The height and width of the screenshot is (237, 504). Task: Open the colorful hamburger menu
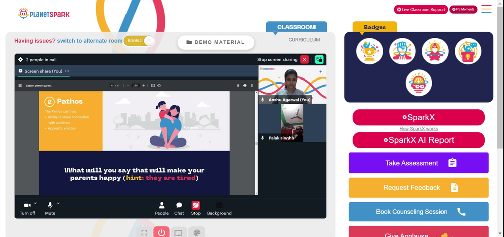(x=487, y=9)
